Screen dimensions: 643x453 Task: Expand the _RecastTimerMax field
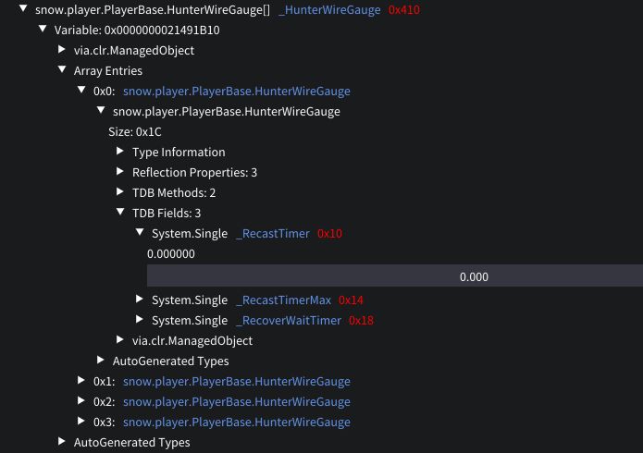(x=140, y=300)
